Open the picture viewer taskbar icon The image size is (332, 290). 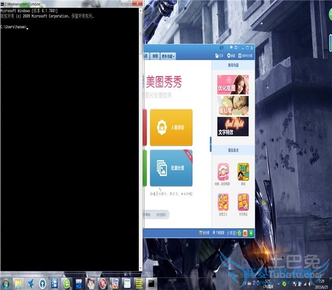coord(115,284)
